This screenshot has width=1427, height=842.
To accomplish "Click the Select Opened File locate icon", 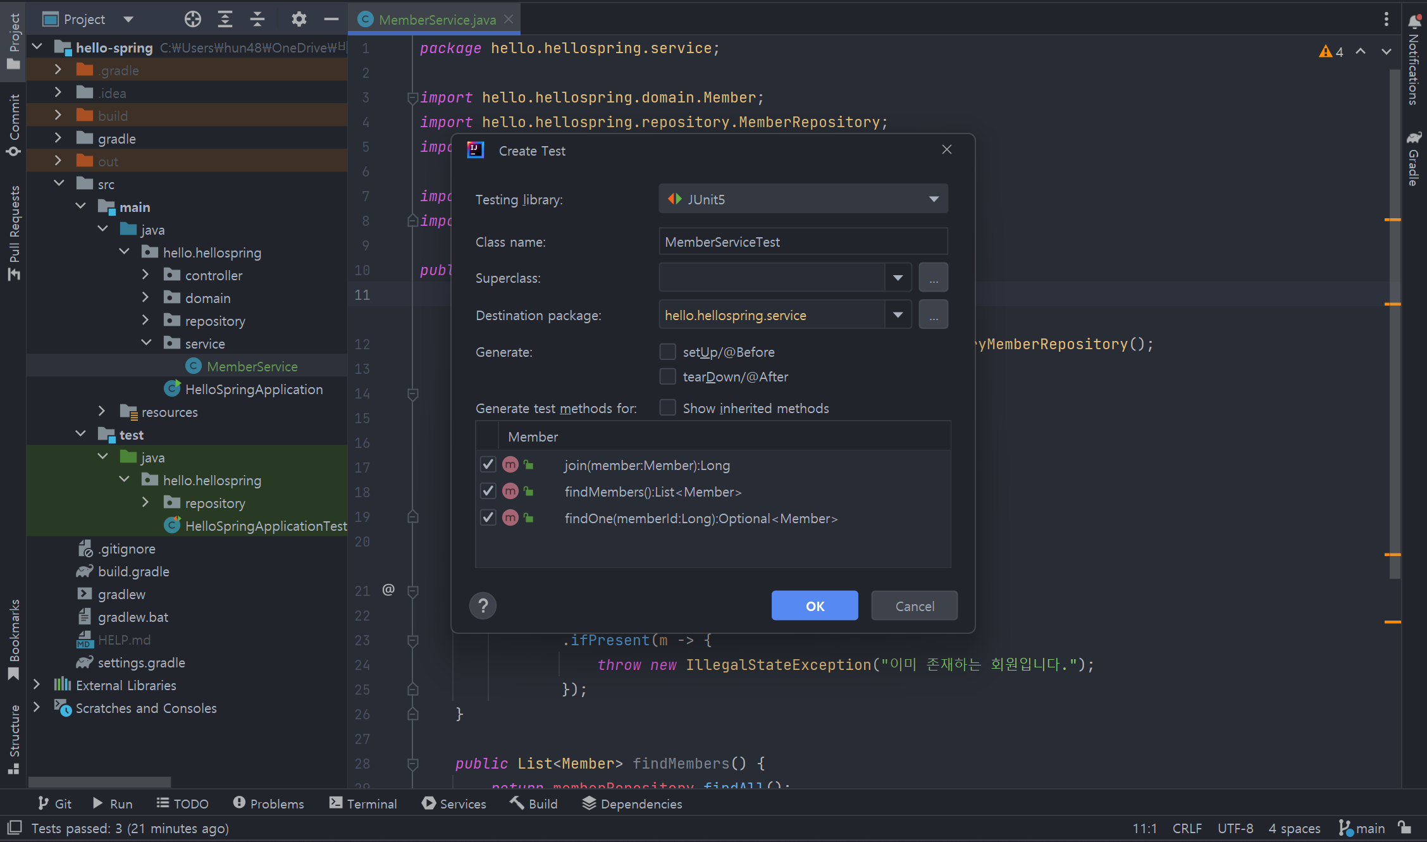I will click(193, 19).
